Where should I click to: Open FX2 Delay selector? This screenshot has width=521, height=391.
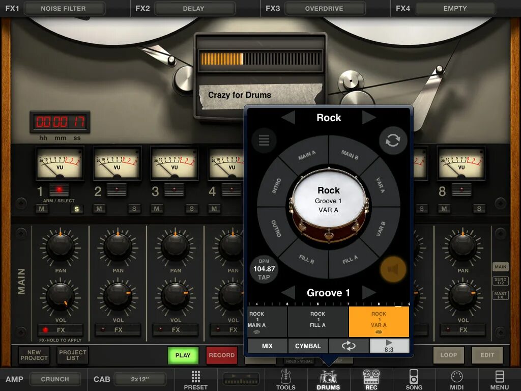tap(195, 8)
